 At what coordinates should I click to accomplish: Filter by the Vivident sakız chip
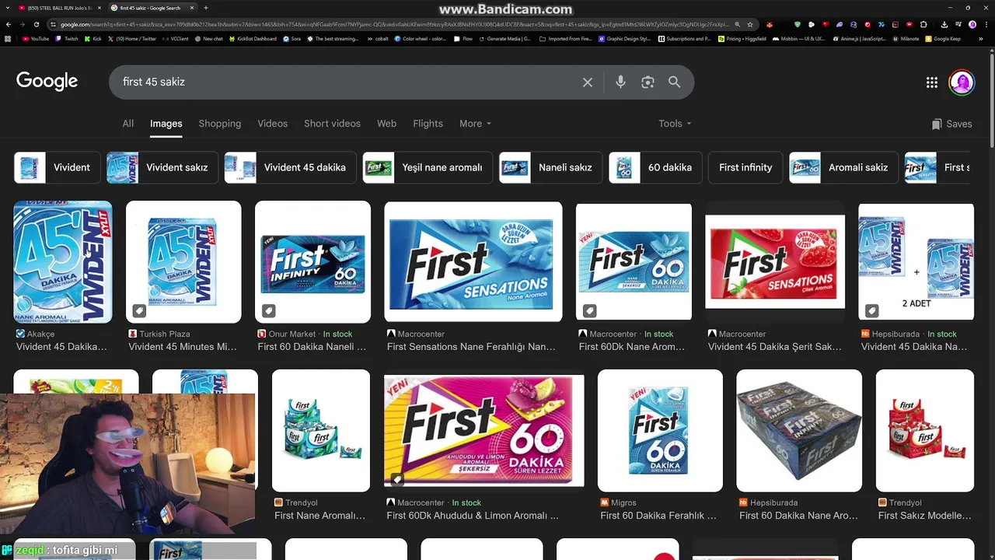pos(162,167)
